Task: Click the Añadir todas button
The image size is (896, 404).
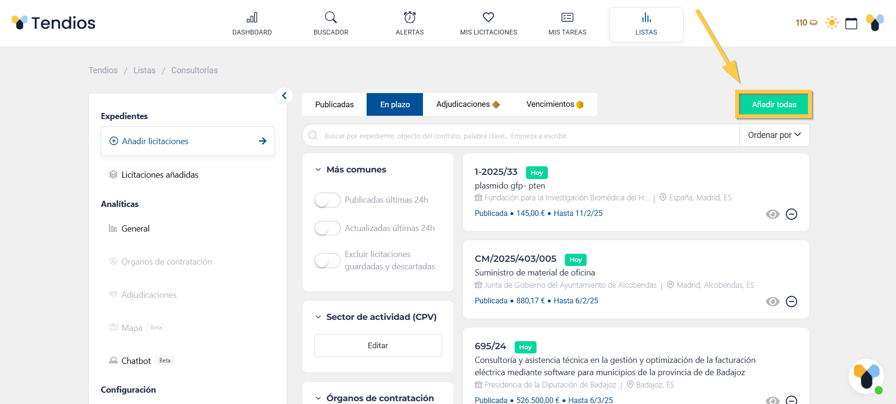Action: coord(774,104)
